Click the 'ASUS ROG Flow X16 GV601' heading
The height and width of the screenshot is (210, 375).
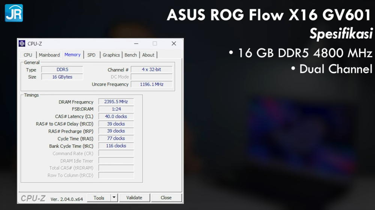click(269, 15)
